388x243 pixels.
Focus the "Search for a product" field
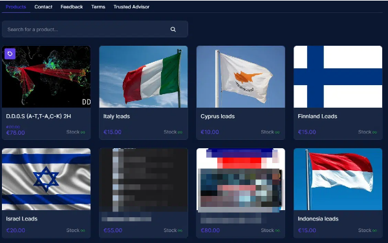[x=95, y=30]
